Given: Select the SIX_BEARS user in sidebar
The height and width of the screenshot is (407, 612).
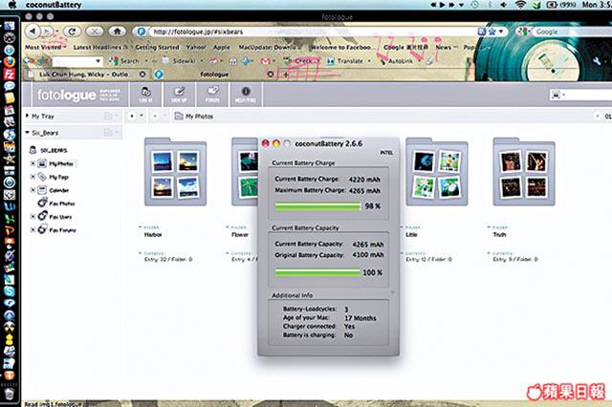Looking at the screenshot, I should [49, 150].
